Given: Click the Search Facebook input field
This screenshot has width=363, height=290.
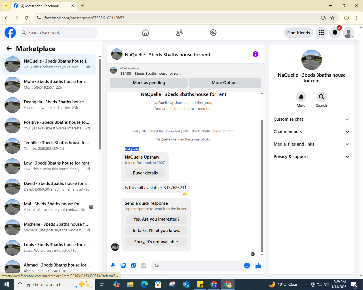Looking at the screenshot, I should click(58, 33).
